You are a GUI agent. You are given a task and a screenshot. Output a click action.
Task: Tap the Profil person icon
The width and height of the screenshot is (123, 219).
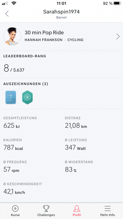click(x=77, y=208)
